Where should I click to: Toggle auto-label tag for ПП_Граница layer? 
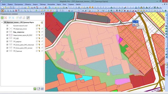pos(42,51)
